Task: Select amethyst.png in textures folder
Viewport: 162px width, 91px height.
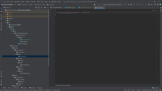Action: coord(25,73)
